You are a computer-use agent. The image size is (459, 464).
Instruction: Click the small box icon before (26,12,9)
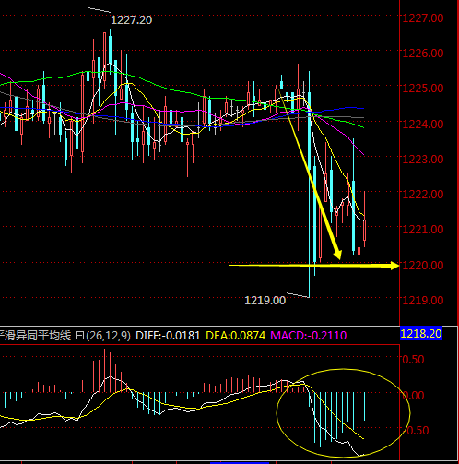[x=79, y=336]
